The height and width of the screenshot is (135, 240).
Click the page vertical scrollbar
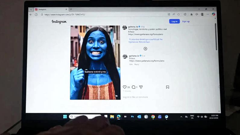pos(216,37)
